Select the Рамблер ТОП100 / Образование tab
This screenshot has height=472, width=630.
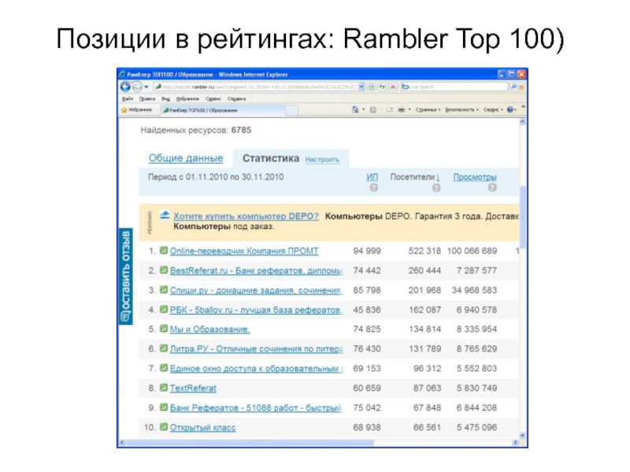(x=223, y=110)
